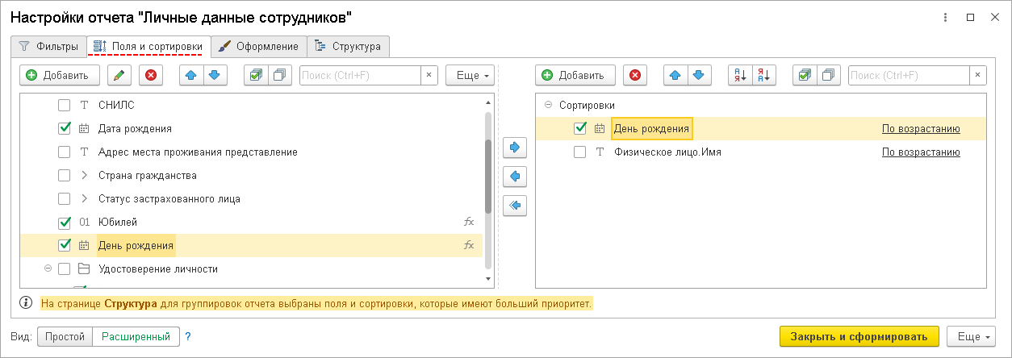Click По возрастанию link for День рождения
Viewport: 1012px width, 358px height.
920,128
